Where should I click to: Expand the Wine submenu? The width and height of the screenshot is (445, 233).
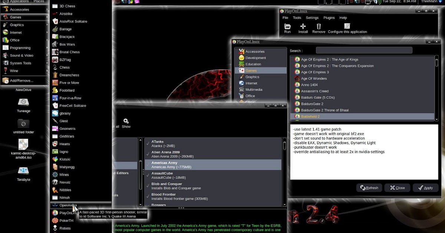click(47, 71)
